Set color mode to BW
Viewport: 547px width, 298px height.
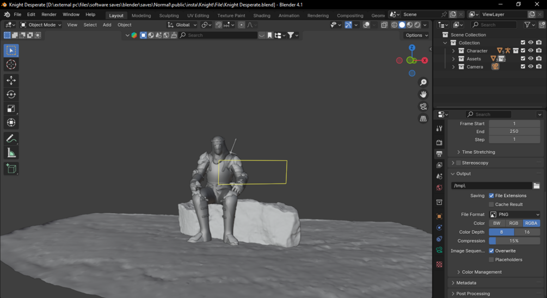(497, 223)
